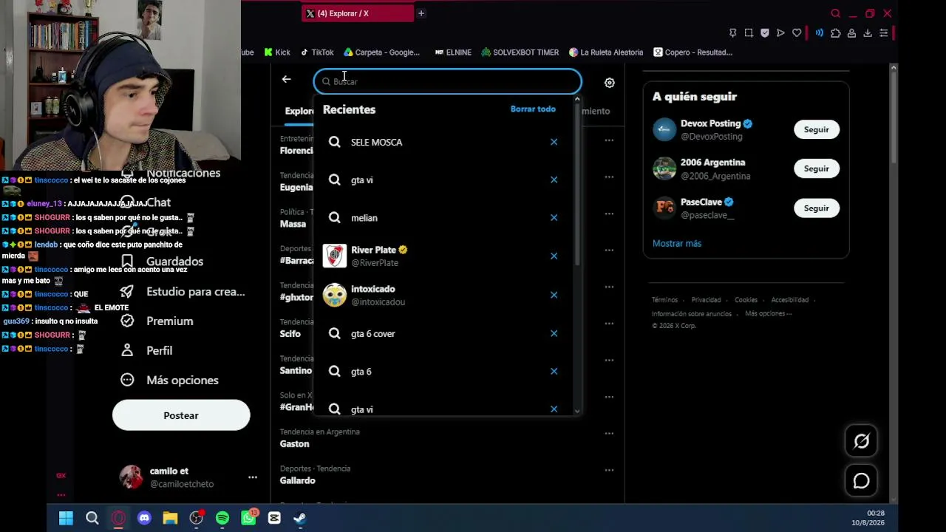Open La Ruleta Aleatoria bookmark
946x532 pixels.
[606, 52]
